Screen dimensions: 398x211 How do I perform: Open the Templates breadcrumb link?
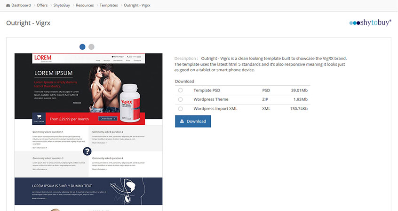[x=109, y=5]
